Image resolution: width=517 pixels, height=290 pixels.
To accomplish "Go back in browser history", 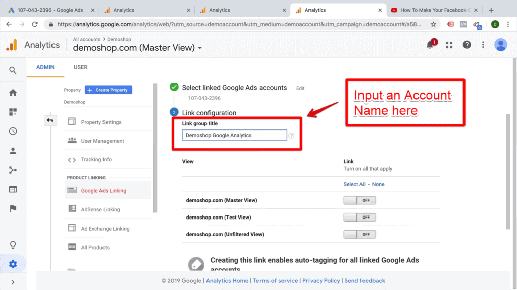I will (9, 24).
